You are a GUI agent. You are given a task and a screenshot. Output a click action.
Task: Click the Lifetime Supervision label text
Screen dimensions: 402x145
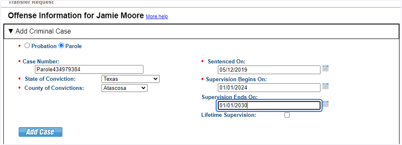tap(229, 115)
